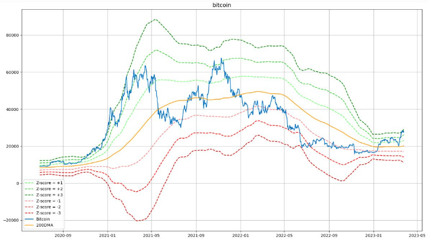
Task: Click x-axis label "2022-01"
Action: click(x=241, y=235)
